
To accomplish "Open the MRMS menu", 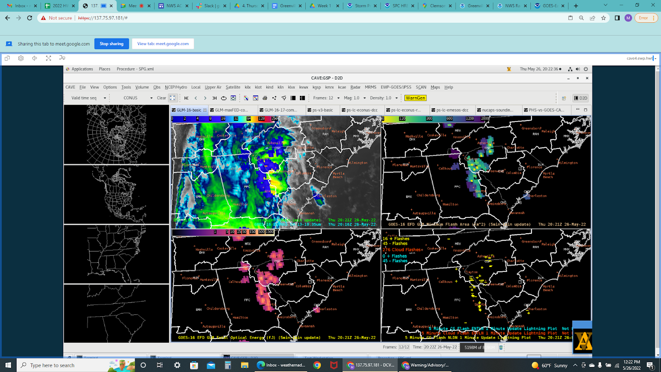I will (x=371, y=87).
